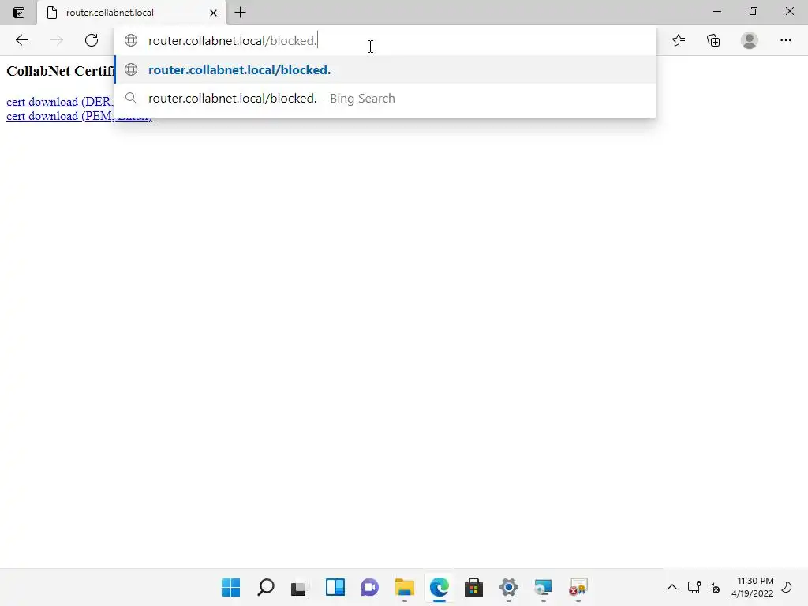Image resolution: width=808 pixels, height=606 pixels.
Task: Select the router.collabnet.local tab
Action: pos(132,13)
